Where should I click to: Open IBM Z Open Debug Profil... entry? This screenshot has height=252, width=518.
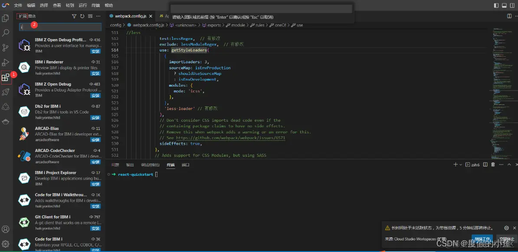59,45
